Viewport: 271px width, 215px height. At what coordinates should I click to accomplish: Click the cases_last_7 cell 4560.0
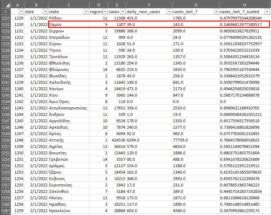coord(196,211)
